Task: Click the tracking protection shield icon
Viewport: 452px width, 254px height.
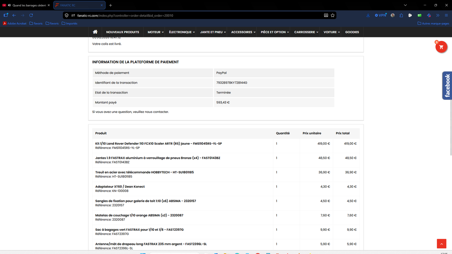Action: coord(66,16)
